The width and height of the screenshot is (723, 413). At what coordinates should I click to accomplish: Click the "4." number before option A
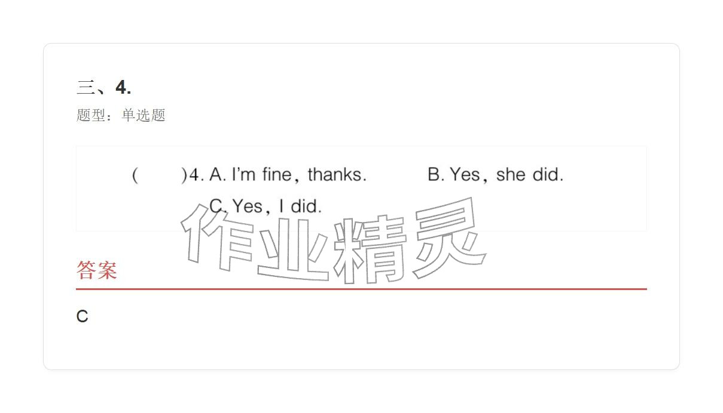click(x=197, y=175)
